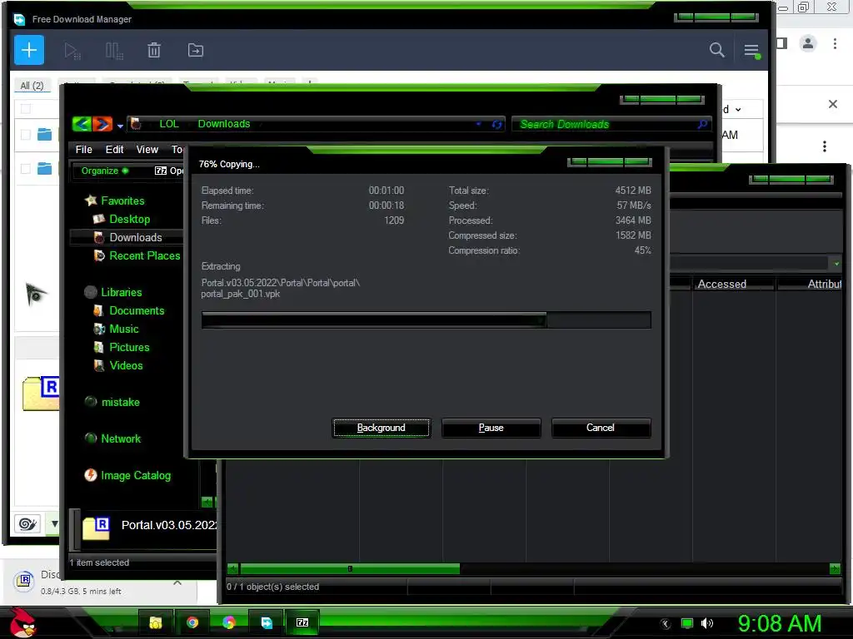Expand the download bar item chevron
853x639 pixels.
[x=177, y=583]
